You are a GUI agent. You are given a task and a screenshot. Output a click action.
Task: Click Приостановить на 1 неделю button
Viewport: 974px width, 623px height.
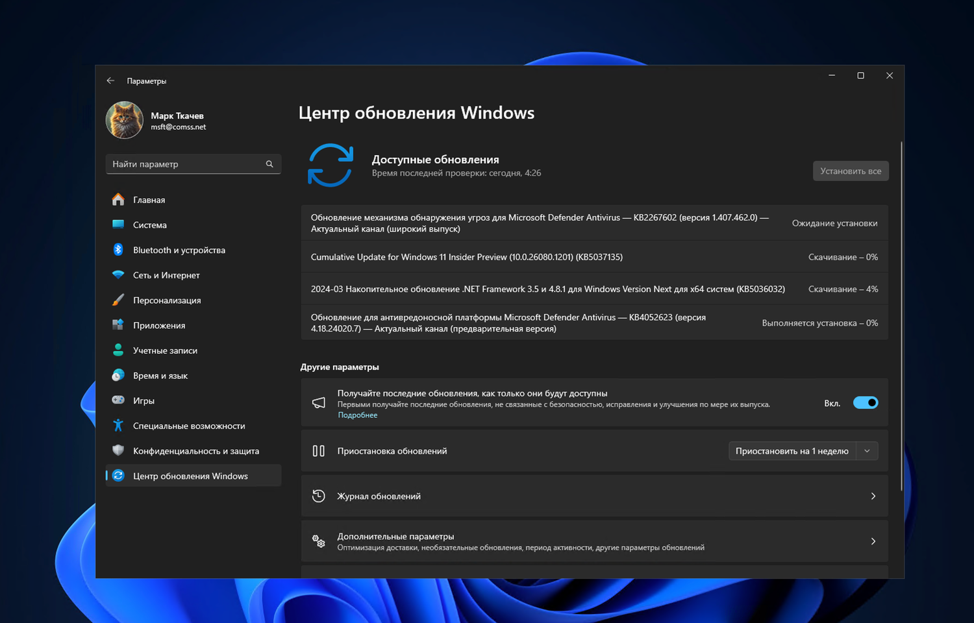[x=792, y=451]
